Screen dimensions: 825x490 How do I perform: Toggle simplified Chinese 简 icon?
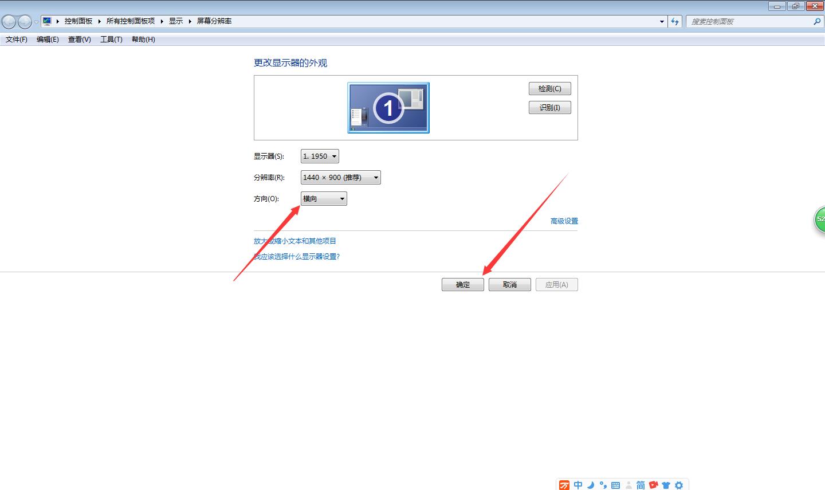641,485
